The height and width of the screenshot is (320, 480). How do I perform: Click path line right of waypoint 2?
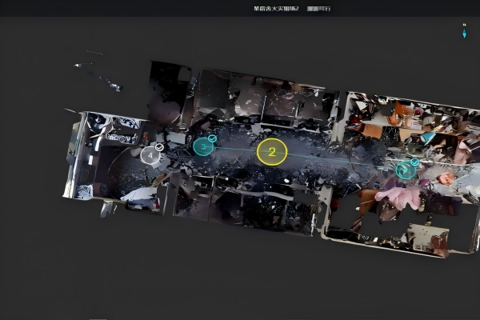[336, 158]
